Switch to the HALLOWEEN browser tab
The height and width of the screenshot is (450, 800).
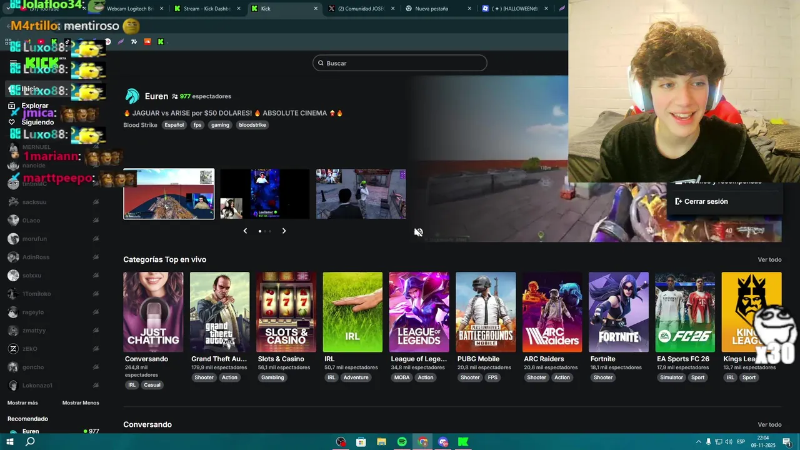(x=515, y=9)
